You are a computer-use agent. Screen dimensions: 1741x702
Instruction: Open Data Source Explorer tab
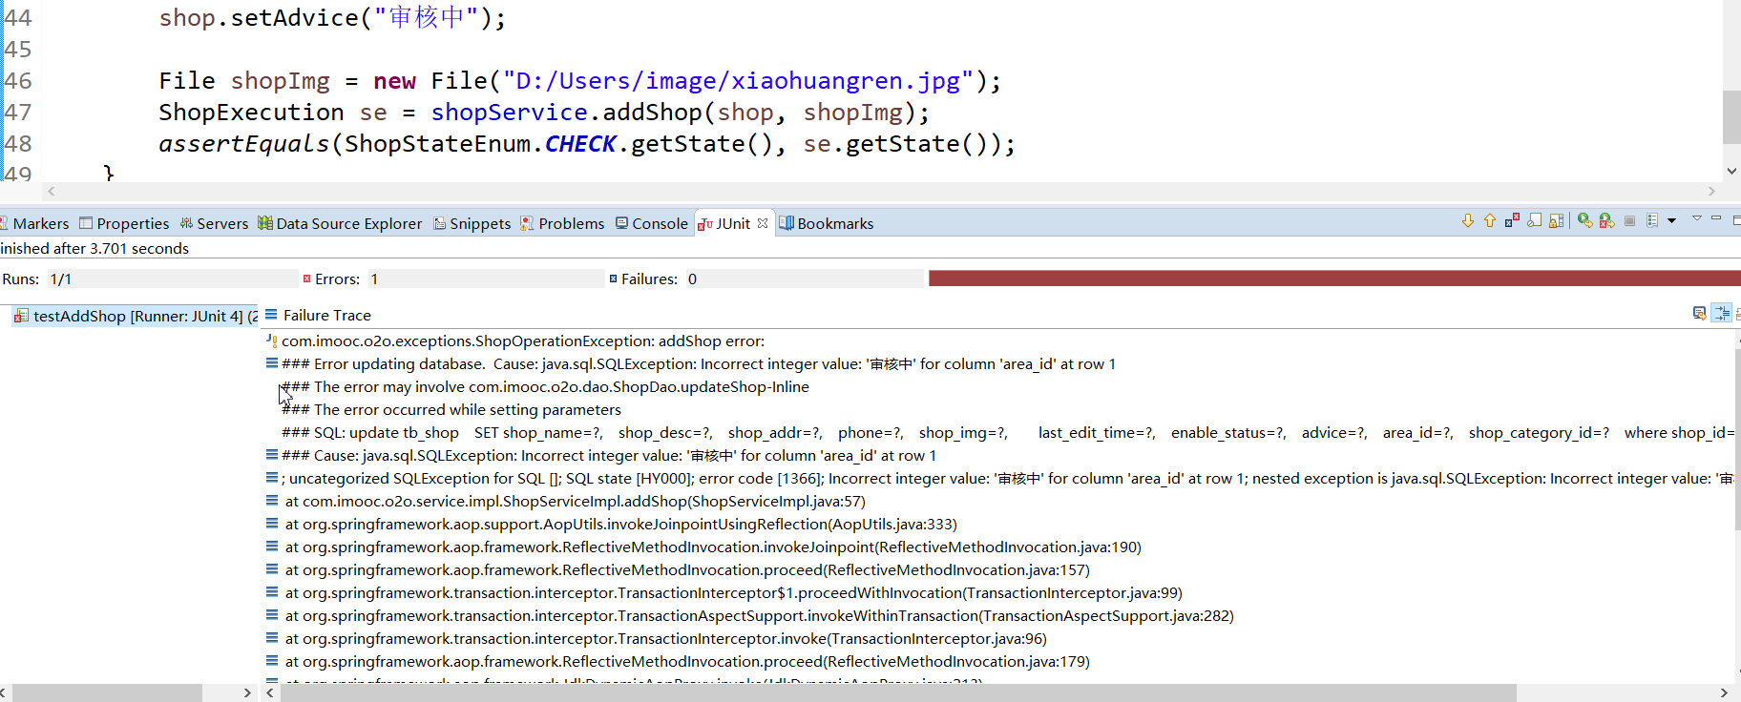[340, 223]
